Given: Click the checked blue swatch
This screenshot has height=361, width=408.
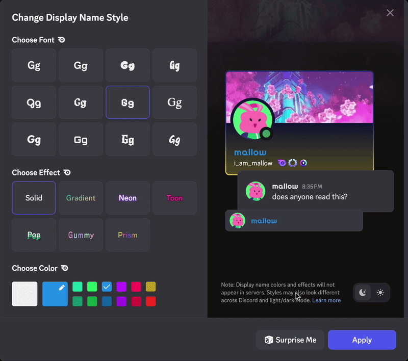Looking at the screenshot, I should [107, 287].
